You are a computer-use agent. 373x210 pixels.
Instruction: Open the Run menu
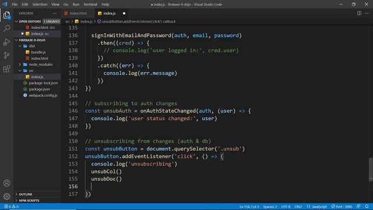tap(76, 4)
